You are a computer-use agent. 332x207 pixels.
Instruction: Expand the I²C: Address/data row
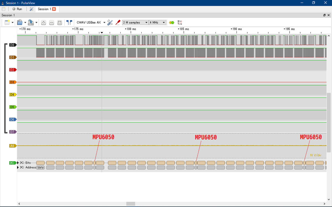tap(18, 167)
